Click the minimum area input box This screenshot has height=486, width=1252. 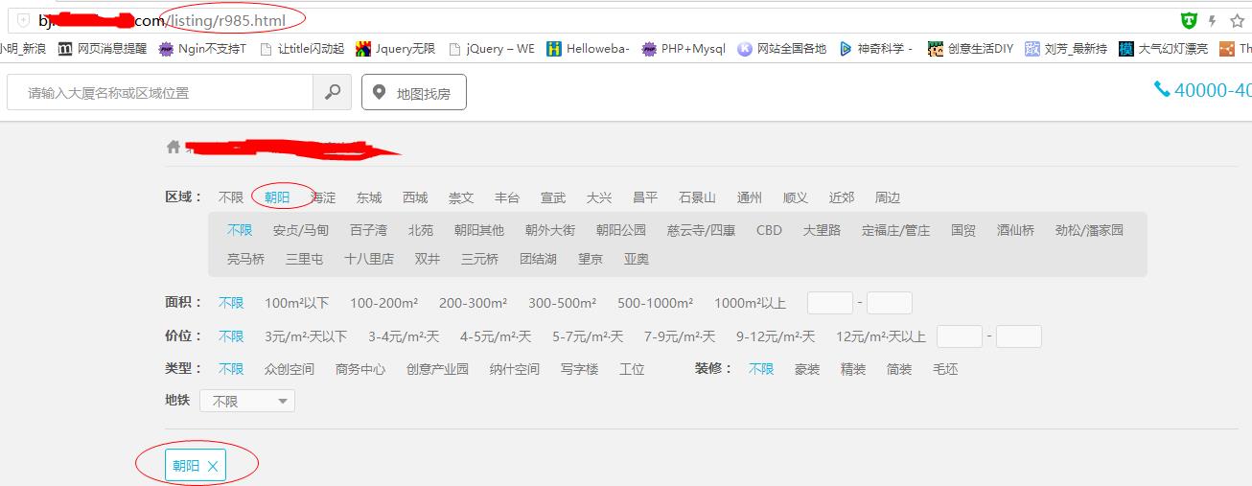(x=829, y=303)
